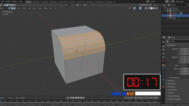Expand the Relations panel

[x=171, y=81]
